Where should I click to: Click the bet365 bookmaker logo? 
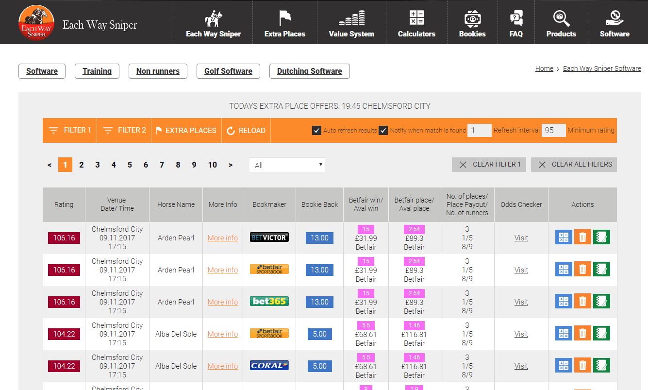pyautogui.click(x=269, y=301)
